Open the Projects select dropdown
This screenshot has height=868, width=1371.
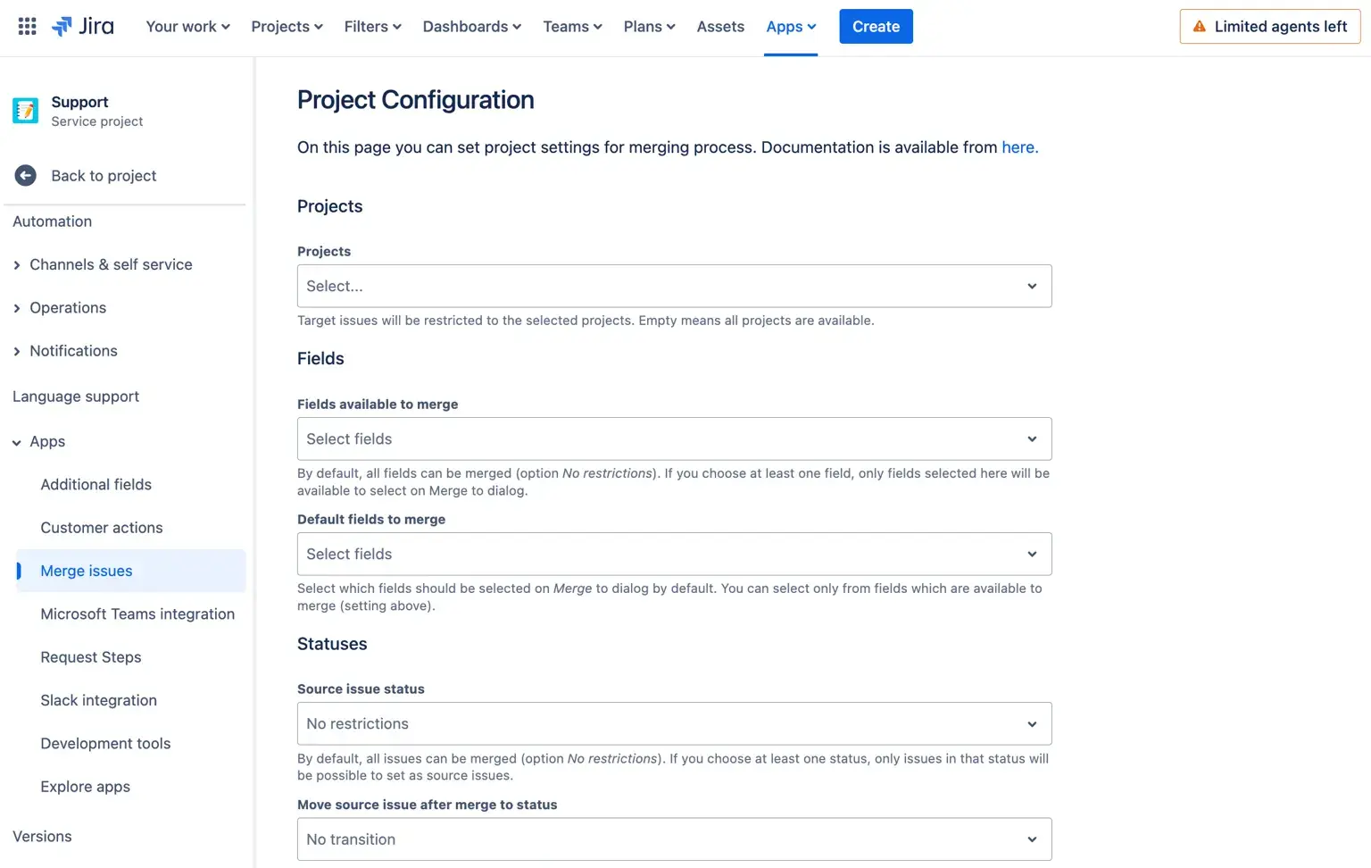pyautogui.click(x=674, y=287)
